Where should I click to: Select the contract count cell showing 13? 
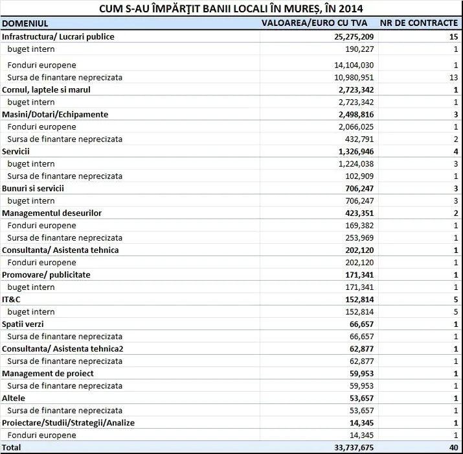click(453, 77)
